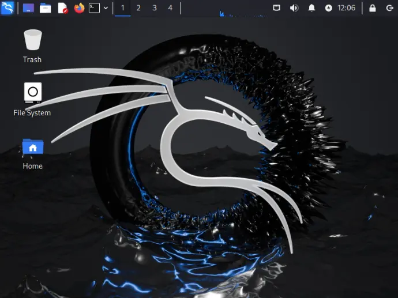Select the Trash desktop icon
This screenshot has width=398, height=298.
click(32, 46)
